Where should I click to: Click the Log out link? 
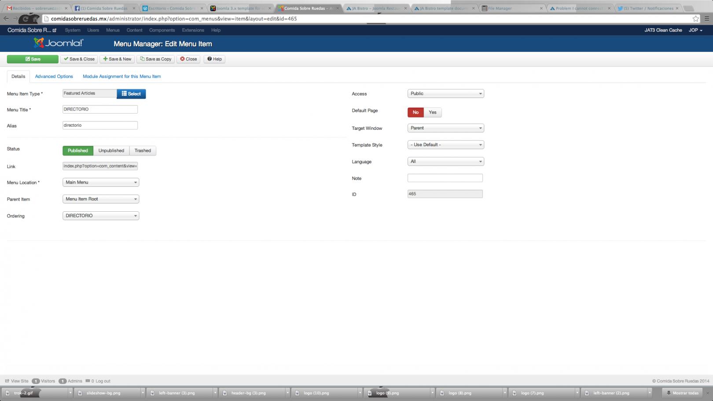click(x=103, y=381)
